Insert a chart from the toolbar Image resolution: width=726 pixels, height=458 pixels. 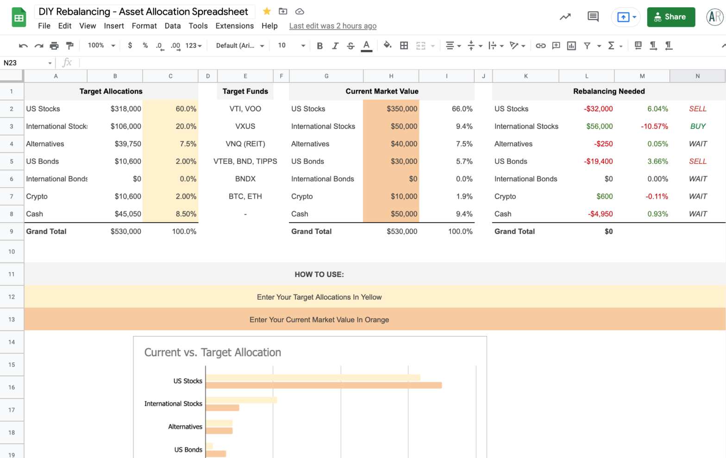(571, 45)
